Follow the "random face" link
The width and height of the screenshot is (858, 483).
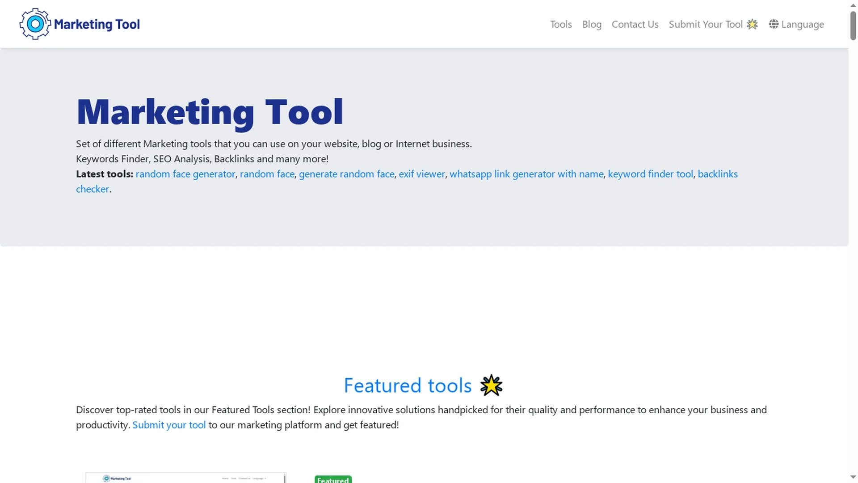point(267,174)
